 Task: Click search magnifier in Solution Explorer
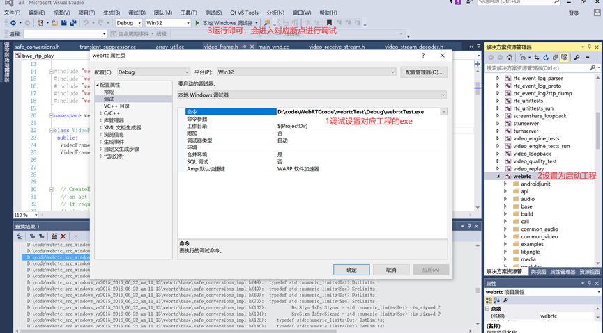[x=593, y=68]
